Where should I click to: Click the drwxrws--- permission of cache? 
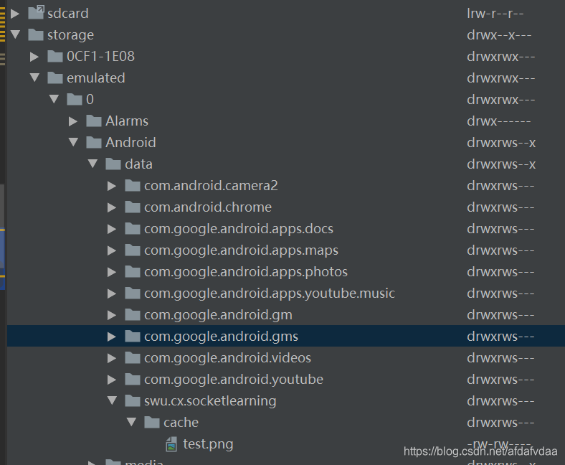pyautogui.click(x=500, y=423)
